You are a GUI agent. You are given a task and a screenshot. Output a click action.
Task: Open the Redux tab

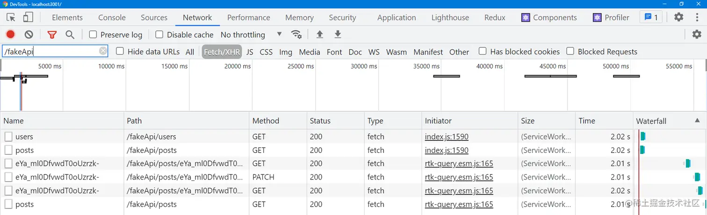coord(495,17)
